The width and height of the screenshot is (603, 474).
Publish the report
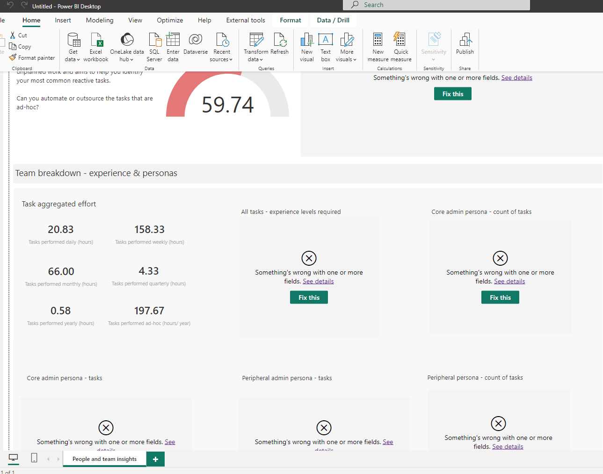coord(465,46)
